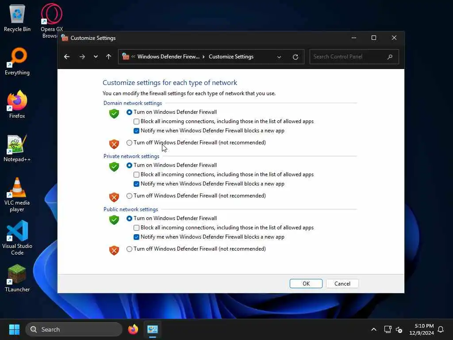Click red shield under Private network settings
453x340 pixels.
point(114,197)
